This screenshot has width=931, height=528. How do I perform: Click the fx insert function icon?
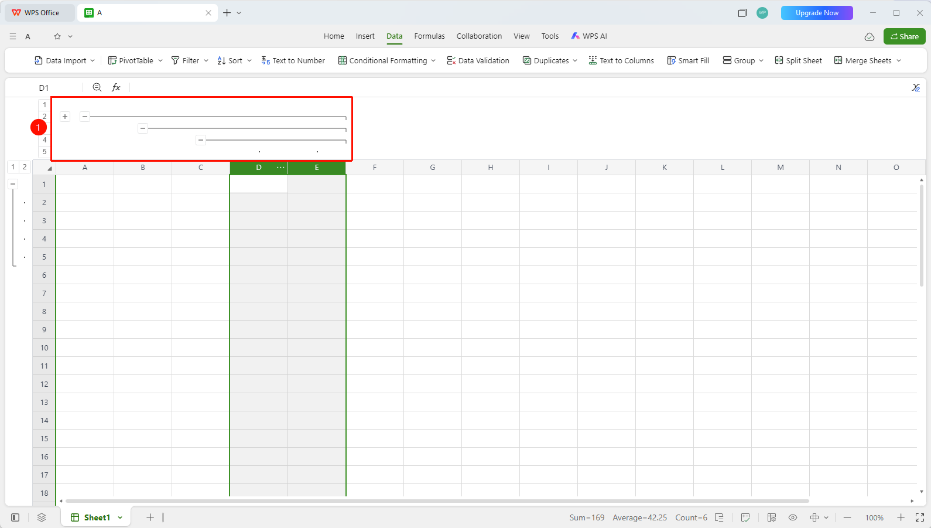click(x=116, y=87)
